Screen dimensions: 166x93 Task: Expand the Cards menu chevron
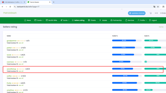tap(43, 20)
